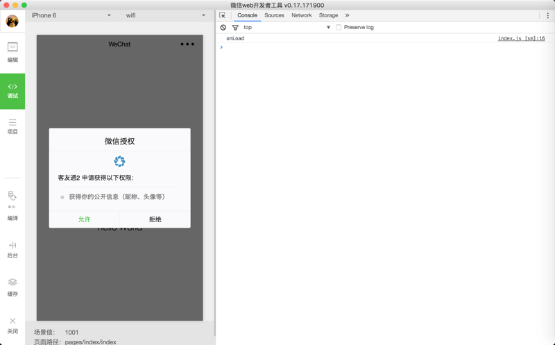The image size is (555, 345).
Task: Show more DevTools tabs via » chevron
Action: pyautogui.click(x=348, y=15)
